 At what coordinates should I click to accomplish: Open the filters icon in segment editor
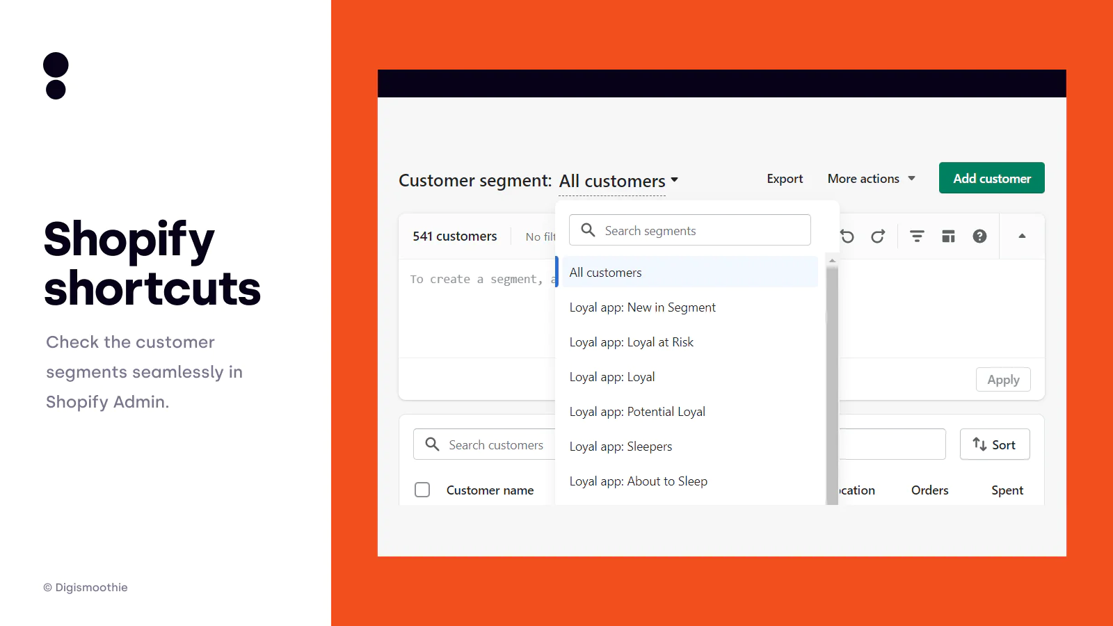[918, 236]
